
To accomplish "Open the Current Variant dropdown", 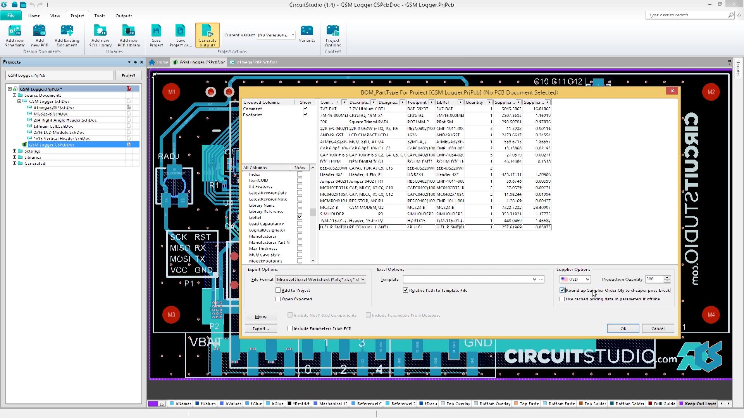I will tap(293, 35).
